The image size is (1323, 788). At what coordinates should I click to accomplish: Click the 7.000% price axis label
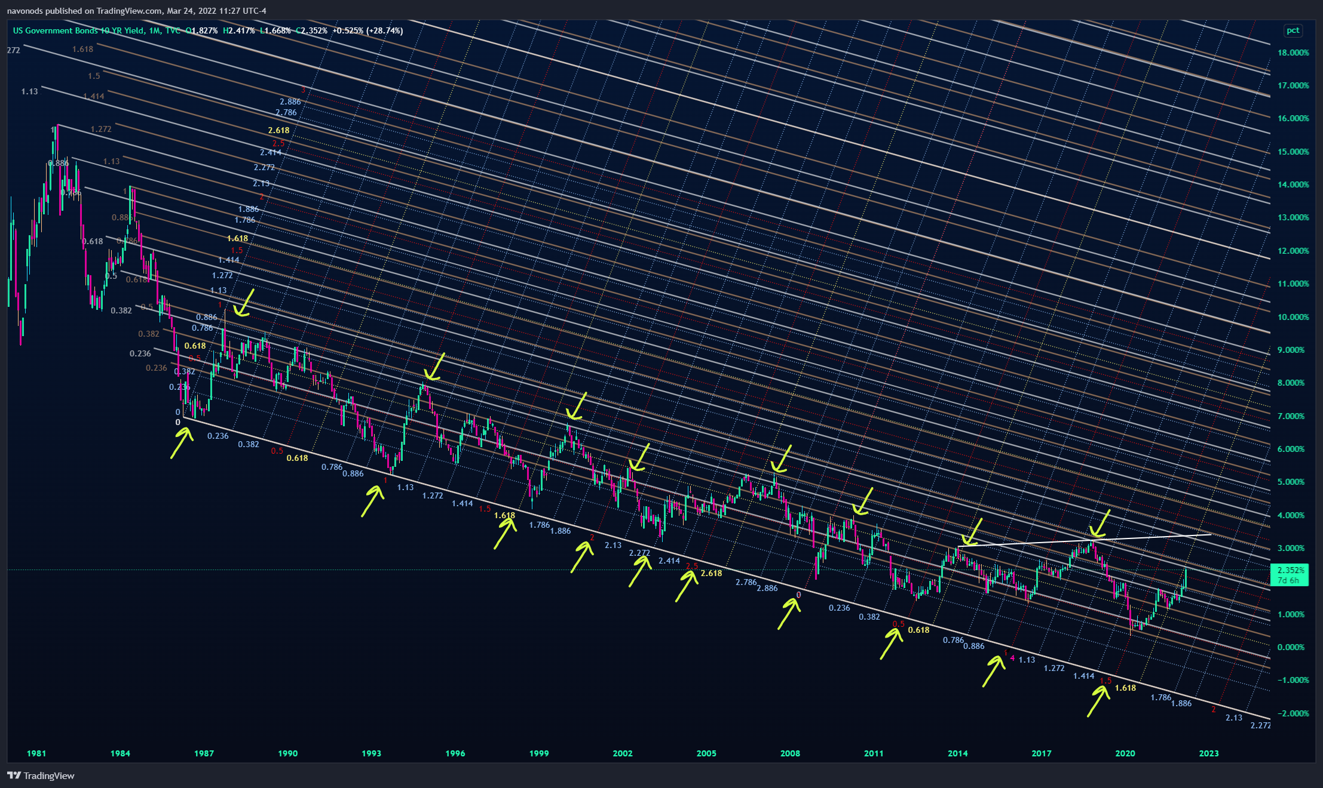tap(1293, 416)
